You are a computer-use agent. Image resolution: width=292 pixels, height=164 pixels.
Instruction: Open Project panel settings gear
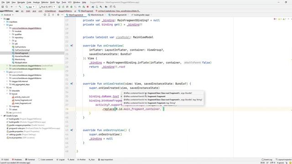click(x=58, y=15)
